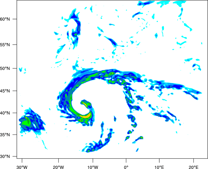
Task: Click the 40°N latitude label
Action: (x=5, y=113)
